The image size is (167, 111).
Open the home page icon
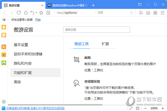pos(26,13)
